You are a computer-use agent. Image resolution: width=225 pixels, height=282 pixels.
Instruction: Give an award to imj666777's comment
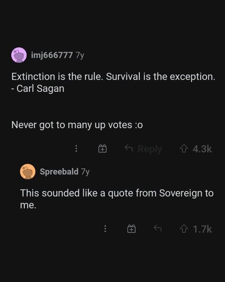click(x=103, y=149)
